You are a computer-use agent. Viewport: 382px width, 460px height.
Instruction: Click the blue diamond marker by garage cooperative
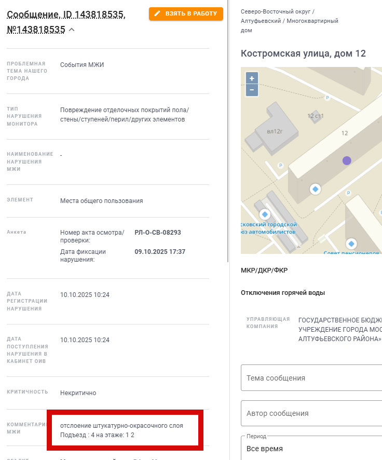265,214
